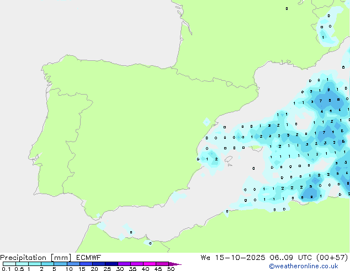Click the "06..09 UTC" time range text

291,258
